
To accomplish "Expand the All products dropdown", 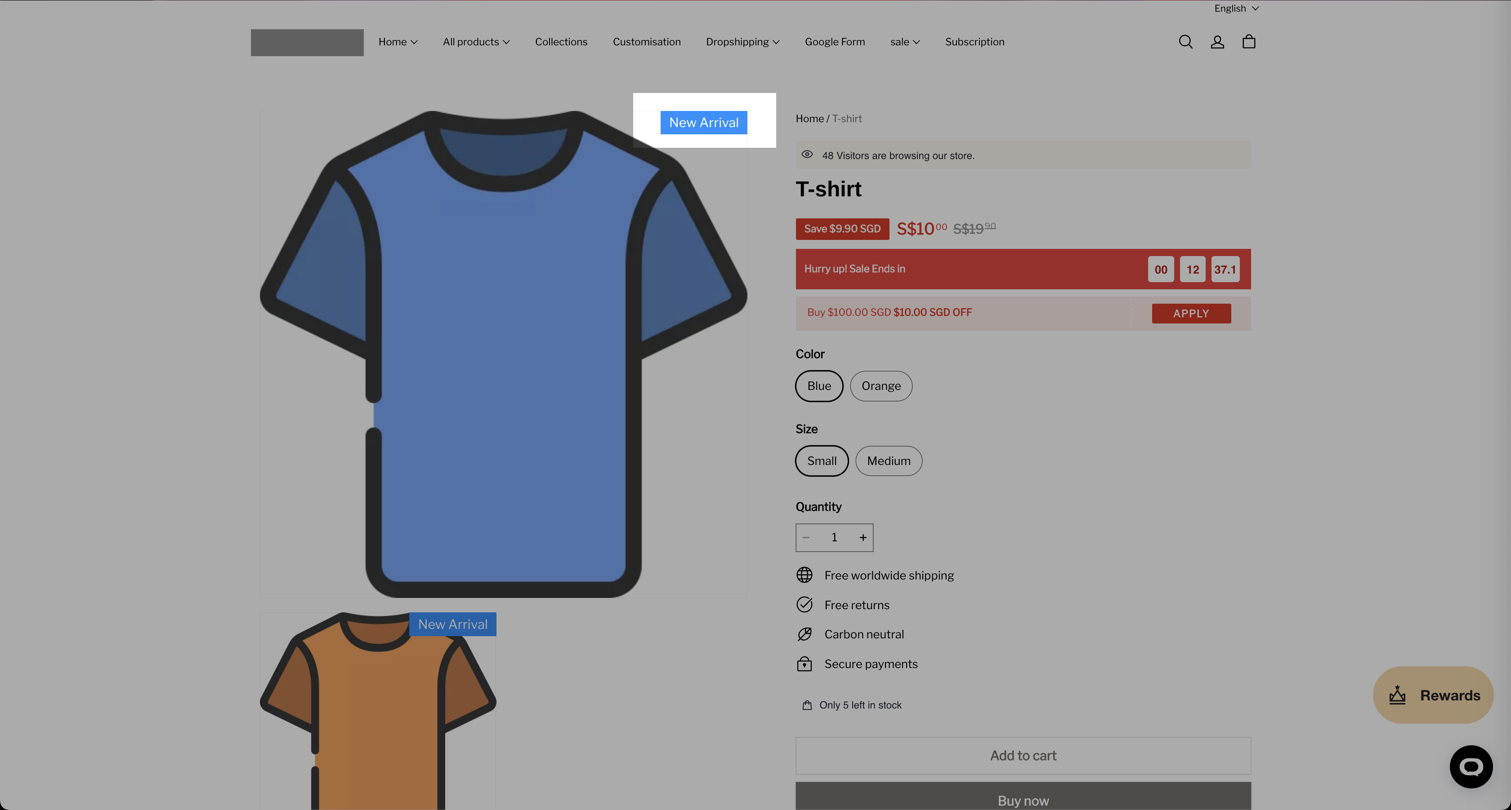I will tap(476, 42).
